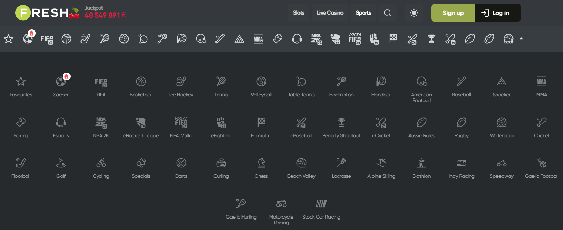Open the Soccer category in the grid

[61, 86]
